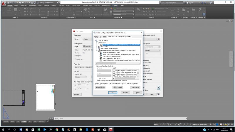Toggle PAPER space button in status bar
The height and width of the screenshot is (132, 235).
click(156, 124)
